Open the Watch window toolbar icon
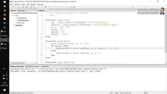 pyautogui.click(x=74, y=7)
